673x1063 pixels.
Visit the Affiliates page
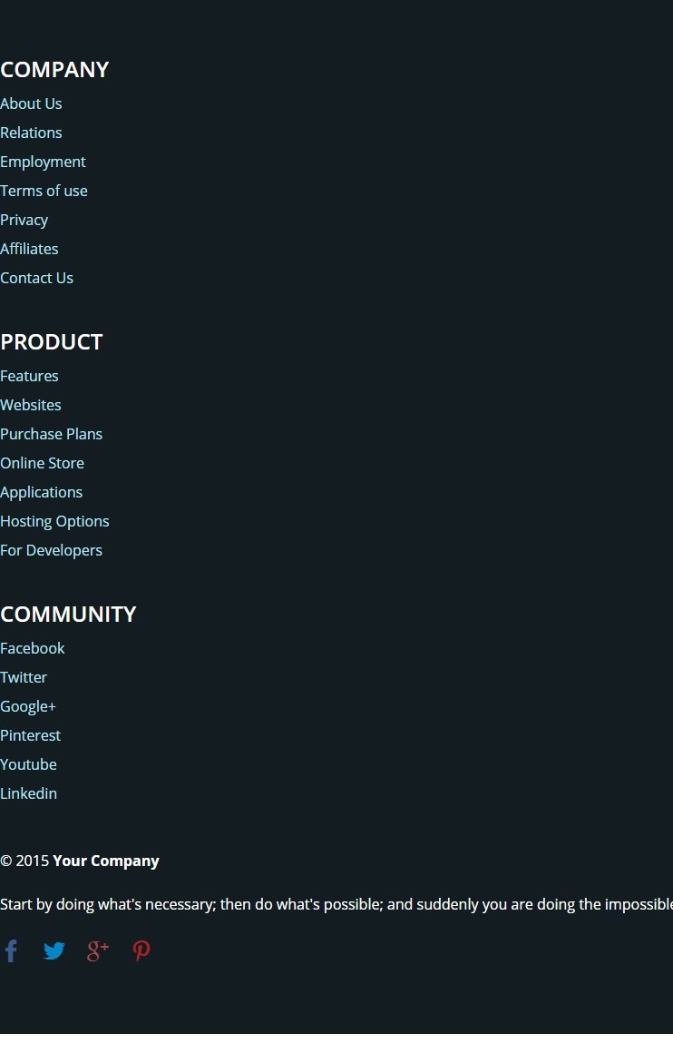tap(29, 249)
